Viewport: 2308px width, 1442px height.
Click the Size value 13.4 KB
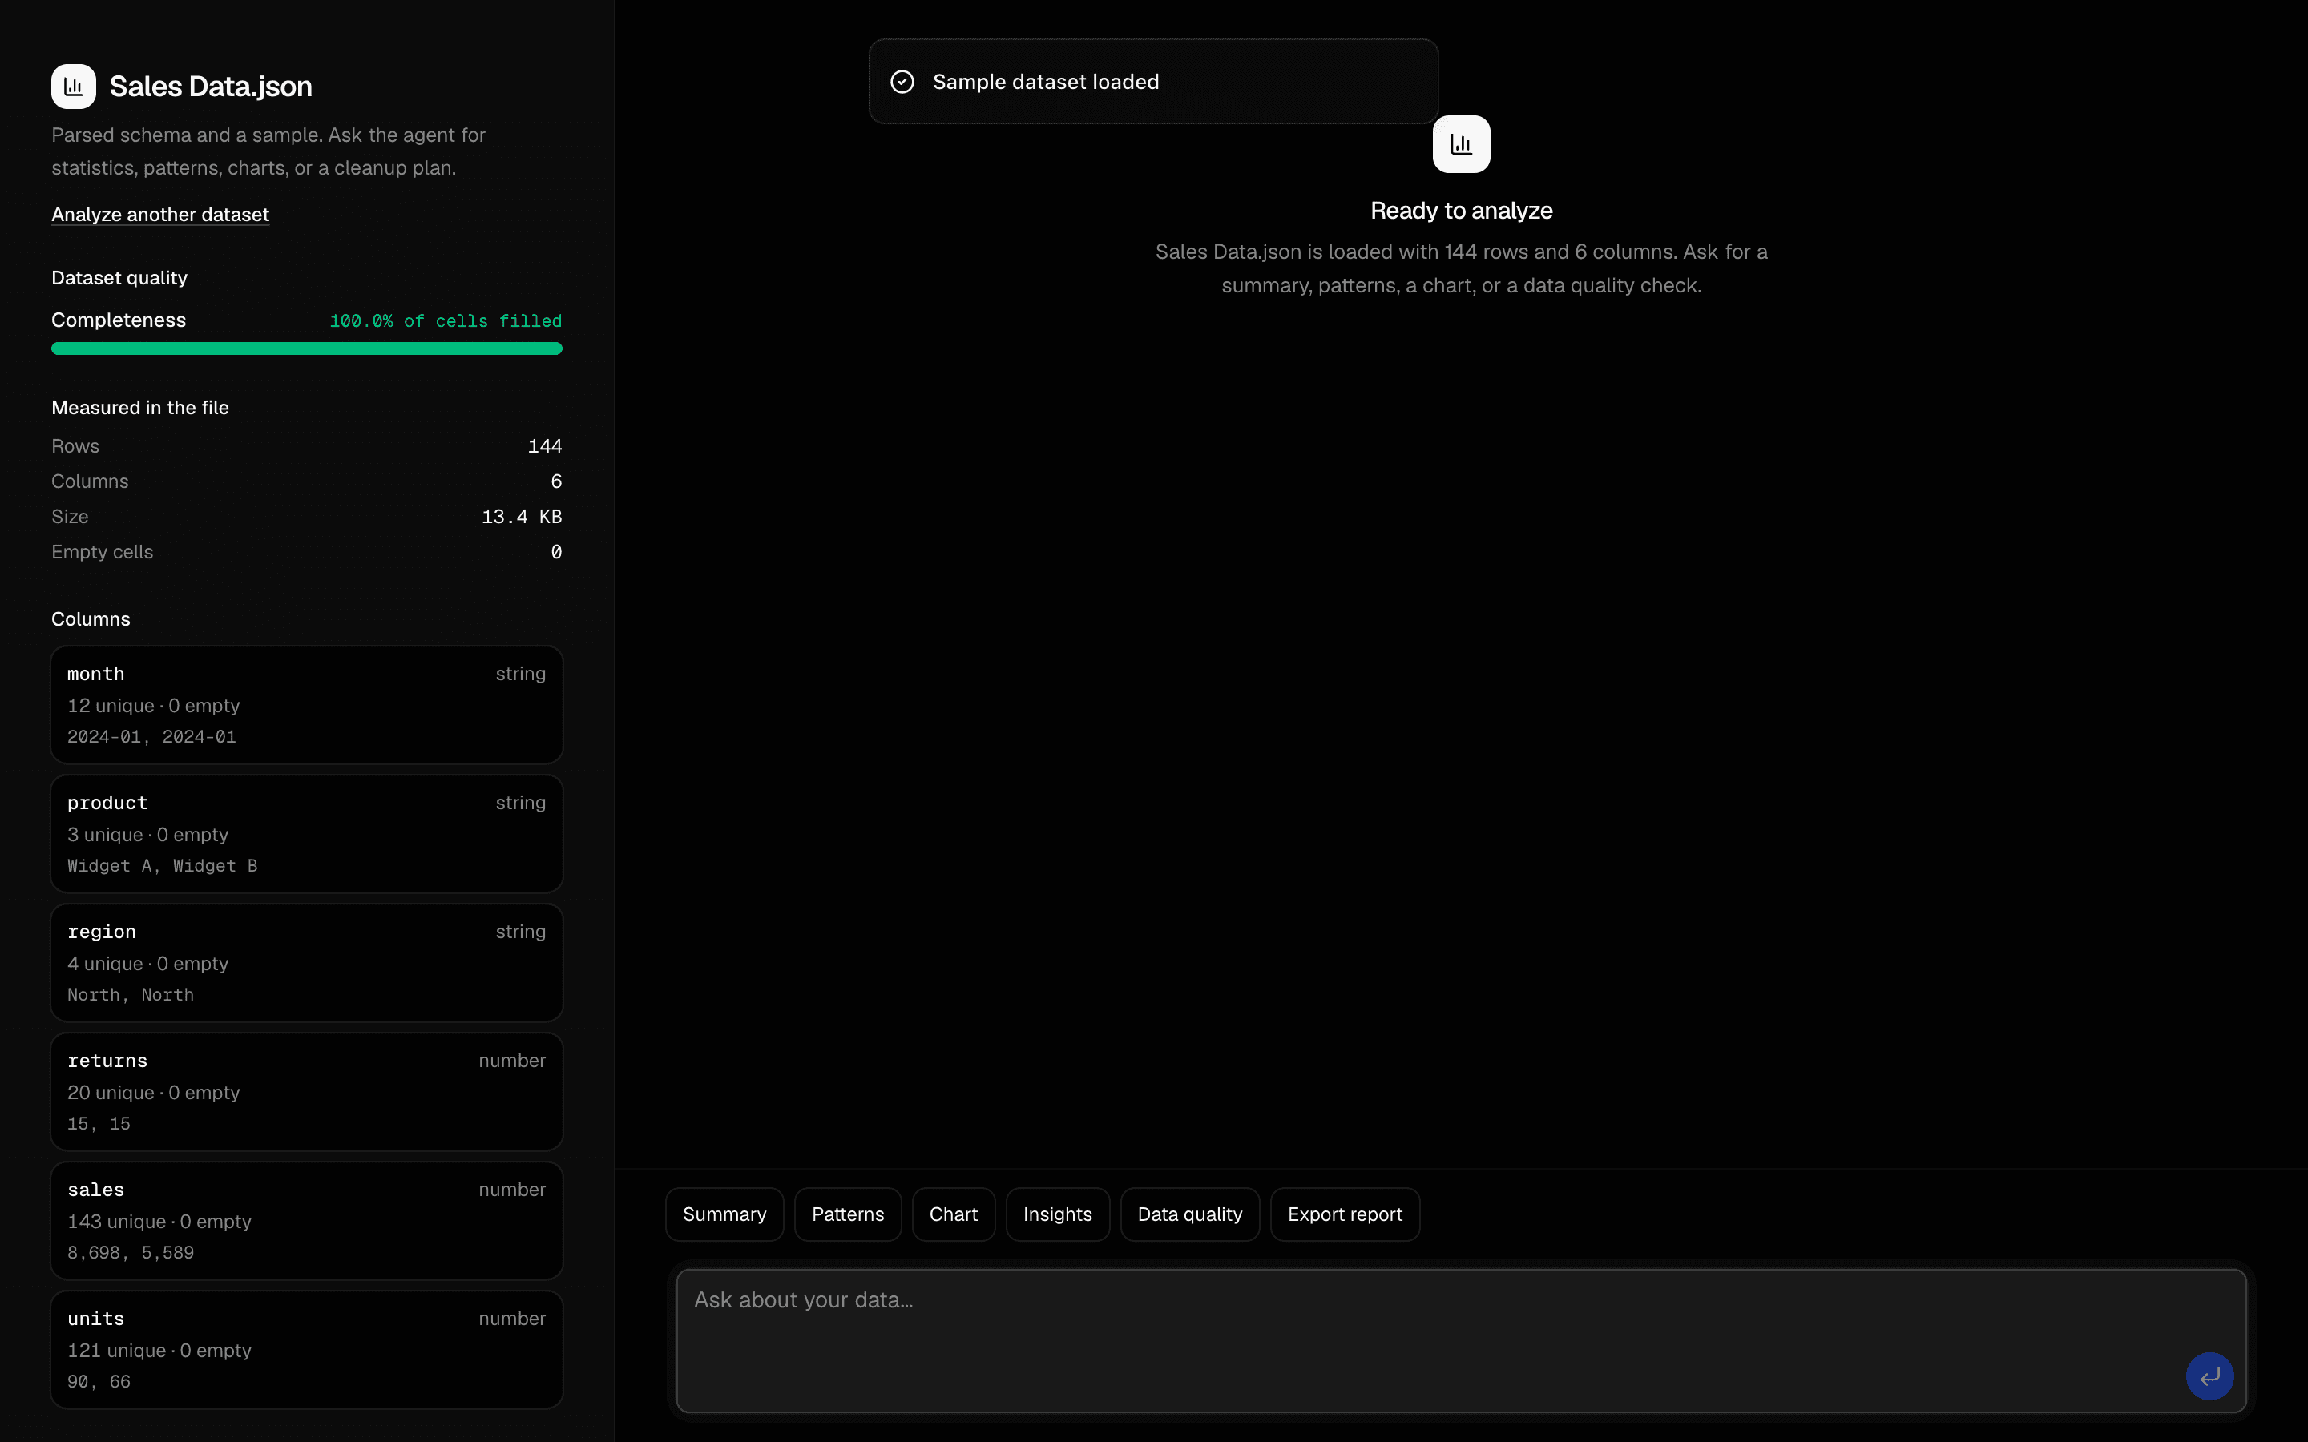click(x=522, y=517)
